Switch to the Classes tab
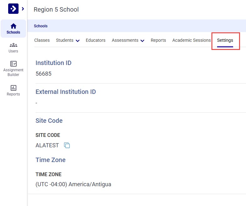The image size is (246, 206). click(42, 40)
